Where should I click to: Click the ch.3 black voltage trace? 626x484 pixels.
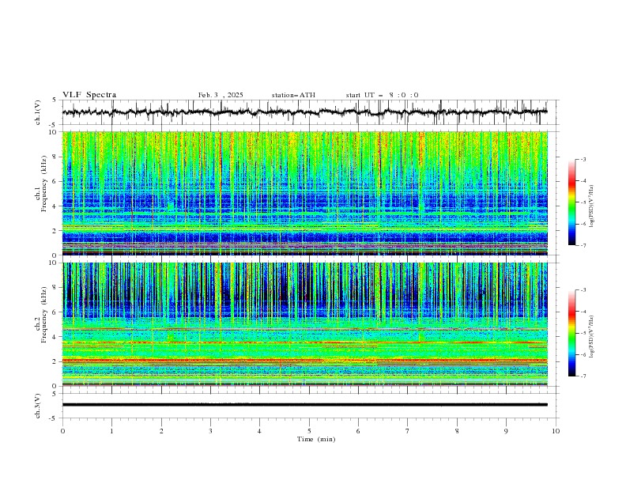click(304, 405)
